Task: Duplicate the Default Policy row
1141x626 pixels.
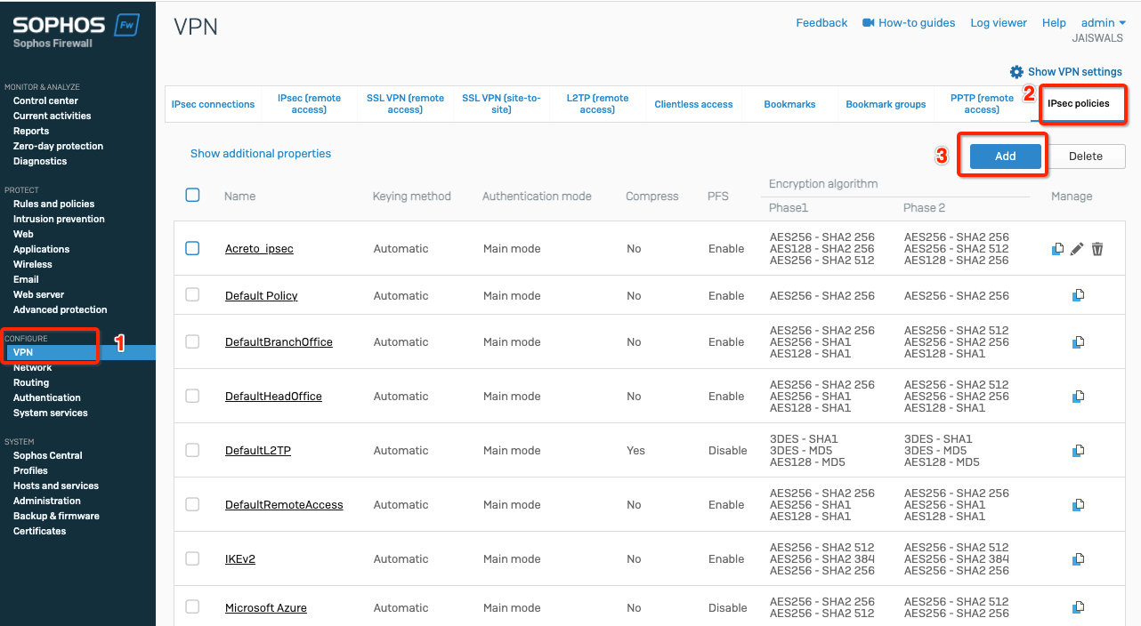Action: [x=1078, y=295]
